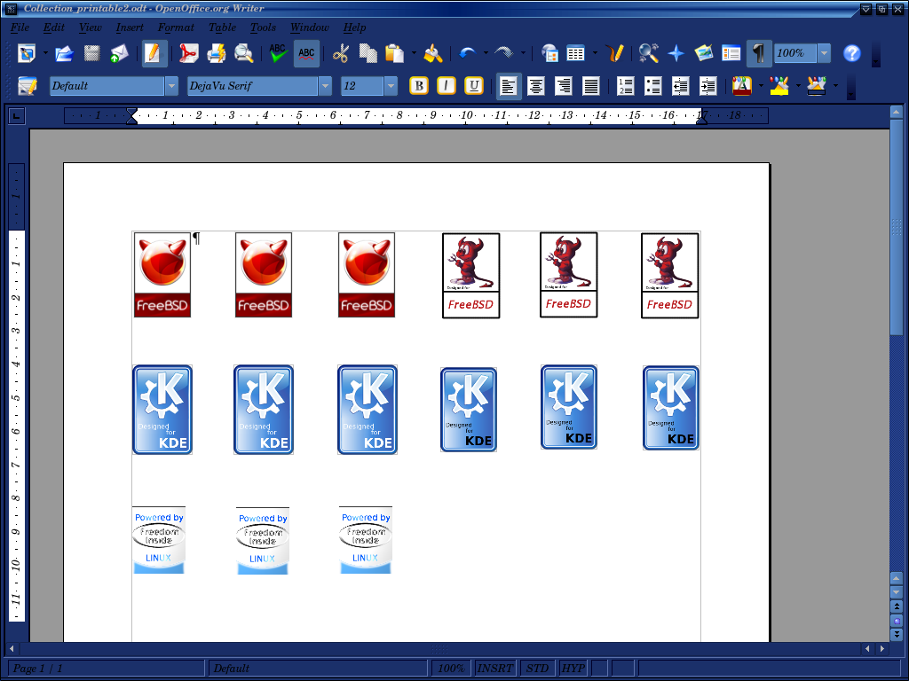The image size is (909, 681).
Task: Show Draw Functions pencil icon
Action: click(x=614, y=53)
